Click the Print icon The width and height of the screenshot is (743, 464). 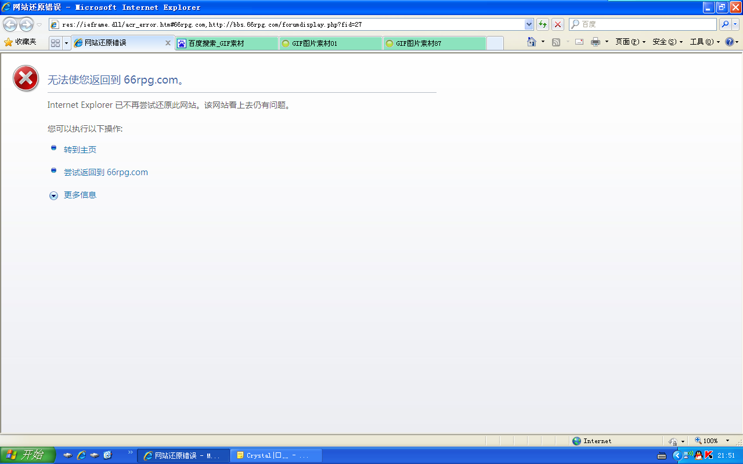pos(596,42)
